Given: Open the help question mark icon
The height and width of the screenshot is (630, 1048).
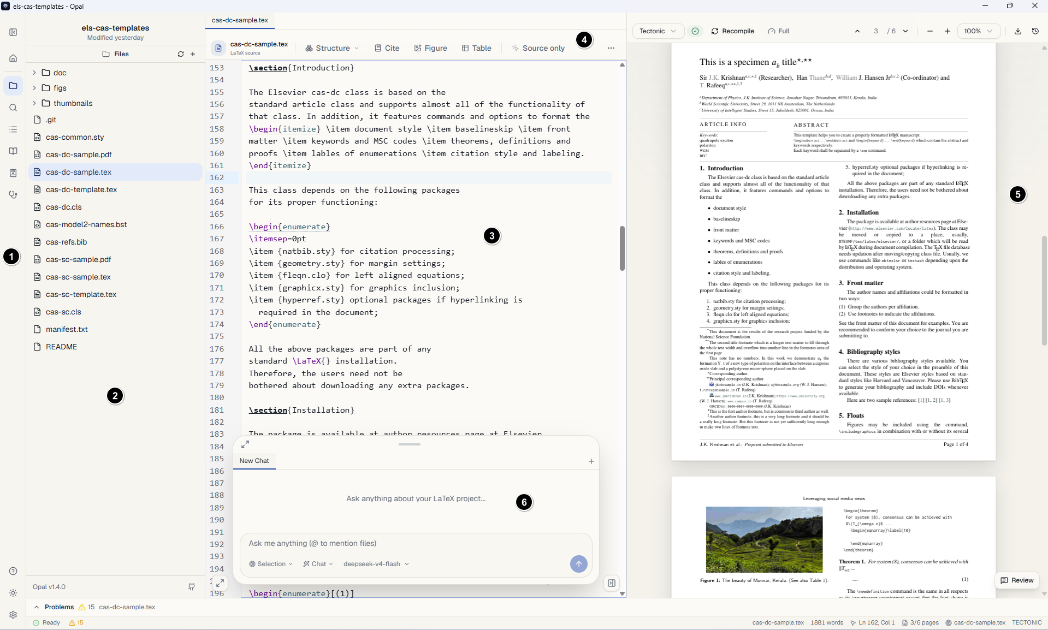Looking at the screenshot, I should tap(13, 571).
